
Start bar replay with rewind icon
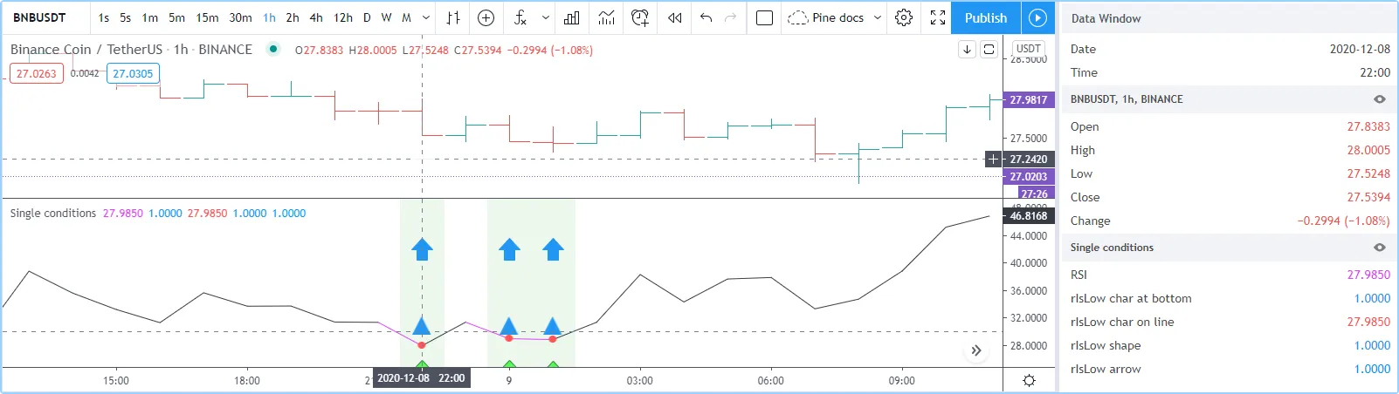[x=675, y=17]
